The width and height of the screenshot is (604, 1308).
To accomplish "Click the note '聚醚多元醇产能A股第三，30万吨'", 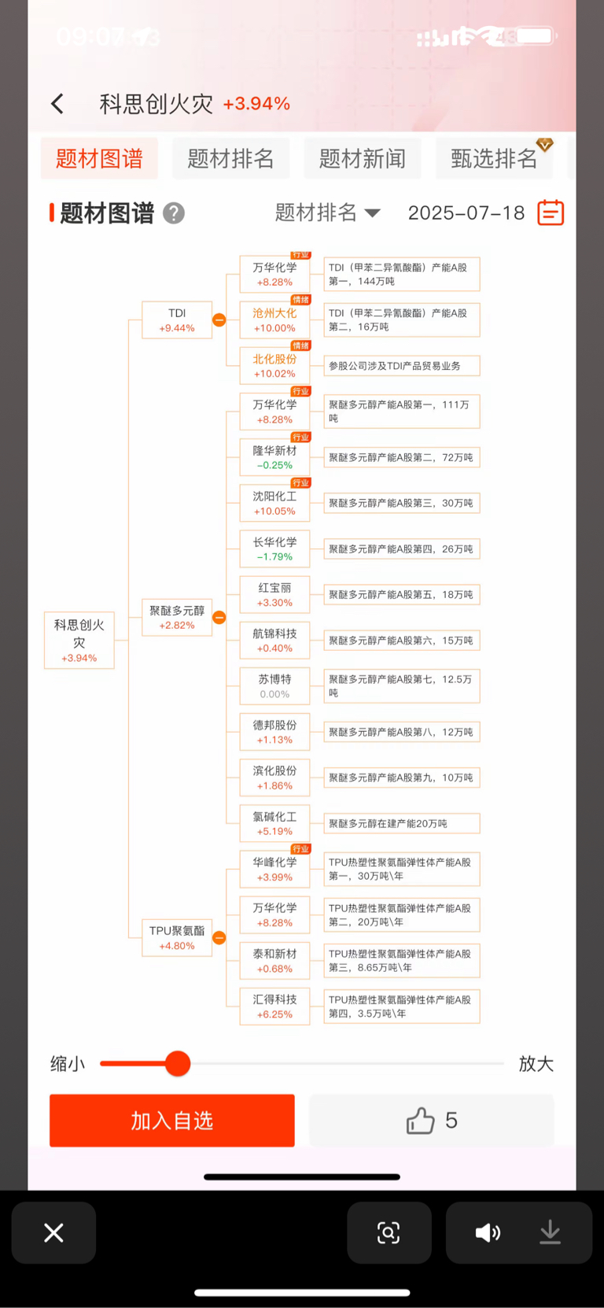I will click(402, 504).
